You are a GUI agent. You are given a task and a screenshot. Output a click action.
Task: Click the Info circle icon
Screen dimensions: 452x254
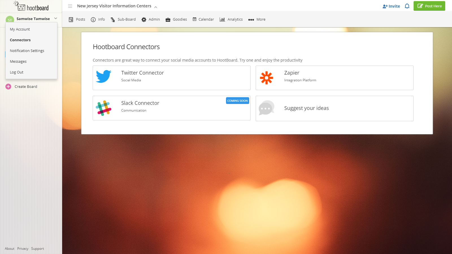coord(93,19)
